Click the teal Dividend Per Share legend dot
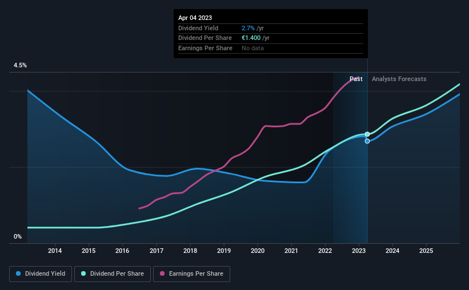Viewport: 469px width, 290px height. tap(83, 273)
